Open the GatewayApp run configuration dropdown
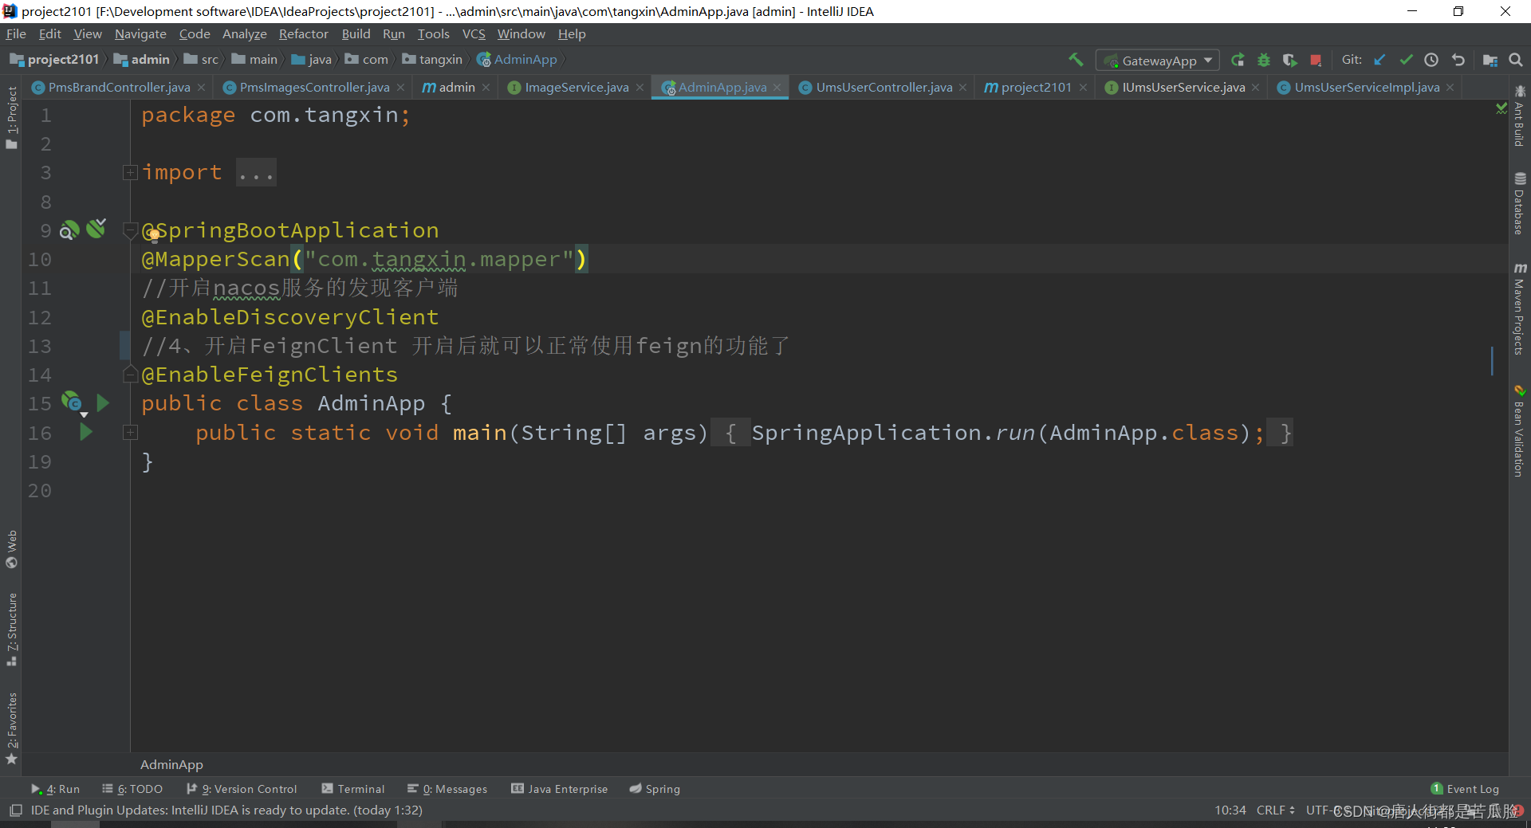 click(x=1158, y=61)
